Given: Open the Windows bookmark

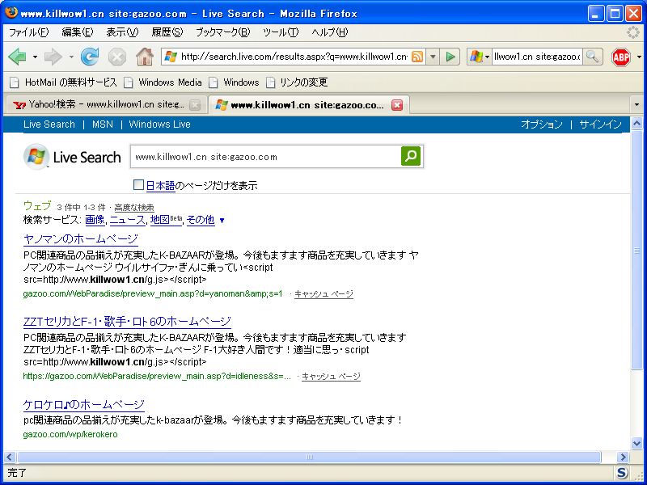Looking at the screenshot, I should coord(234,82).
